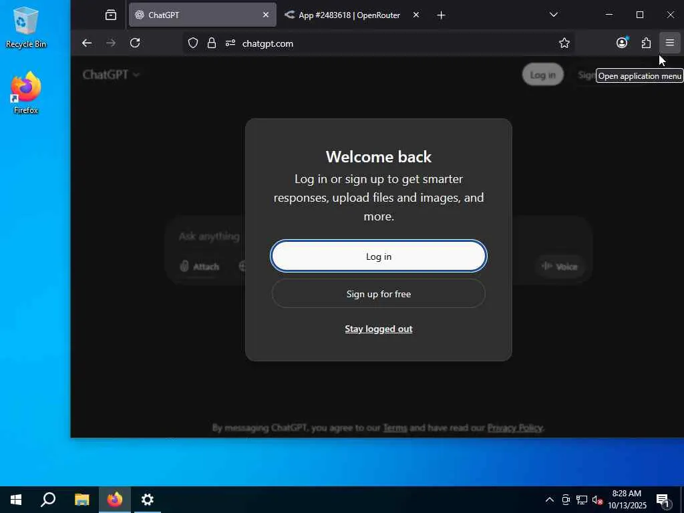Minimize the Firefox window

point(609,15)
